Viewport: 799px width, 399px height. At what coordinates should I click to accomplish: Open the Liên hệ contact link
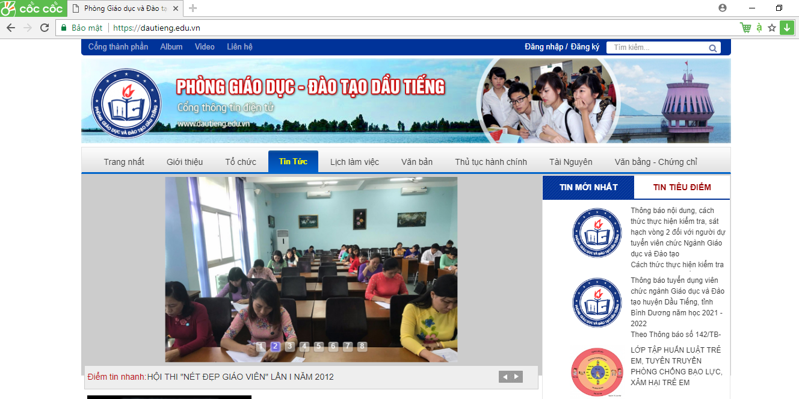pyautogui.click(x=239, y=47)
